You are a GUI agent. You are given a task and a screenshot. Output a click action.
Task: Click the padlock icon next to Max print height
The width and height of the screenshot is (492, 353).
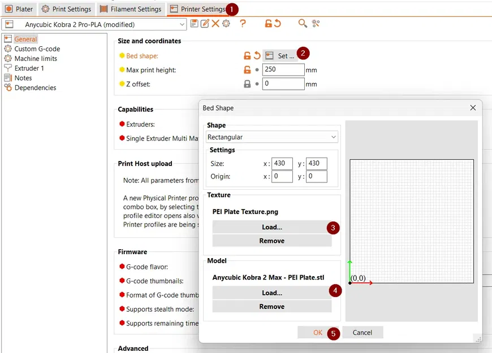click(x=247, y=70)
